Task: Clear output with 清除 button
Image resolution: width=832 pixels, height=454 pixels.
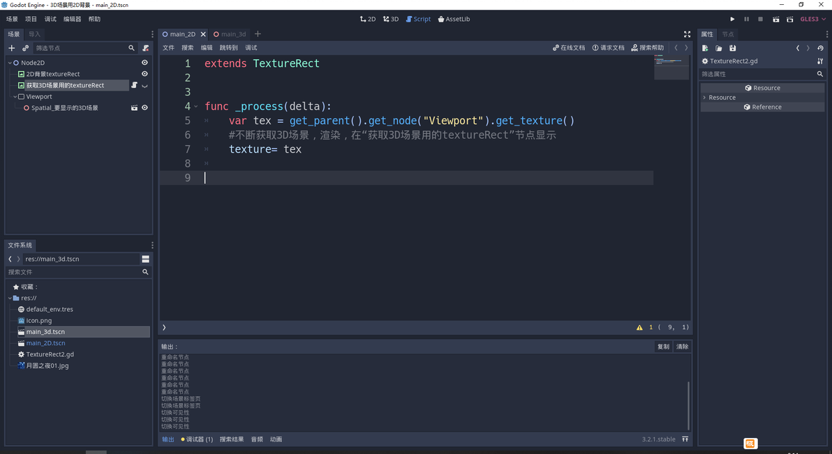Action: (683, 347)
